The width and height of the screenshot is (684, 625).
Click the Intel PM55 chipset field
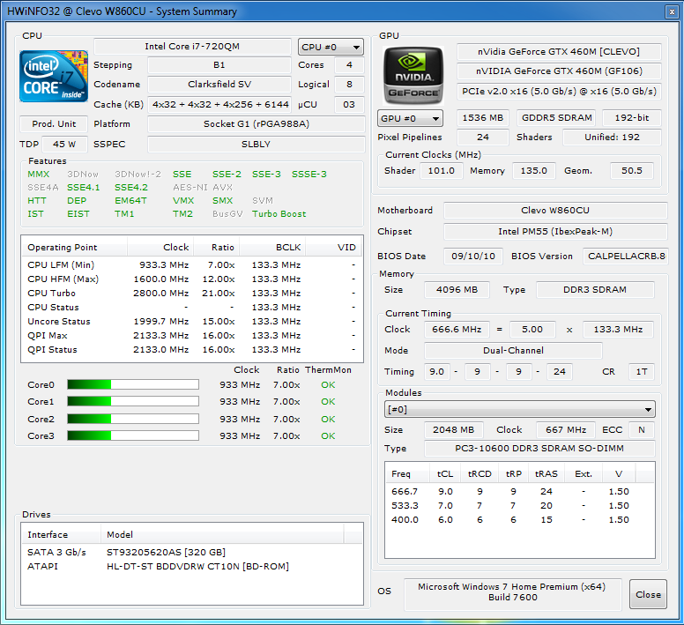tap(555, 232)
